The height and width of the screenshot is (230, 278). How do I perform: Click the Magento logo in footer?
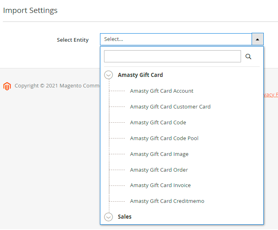coord(7,86)
